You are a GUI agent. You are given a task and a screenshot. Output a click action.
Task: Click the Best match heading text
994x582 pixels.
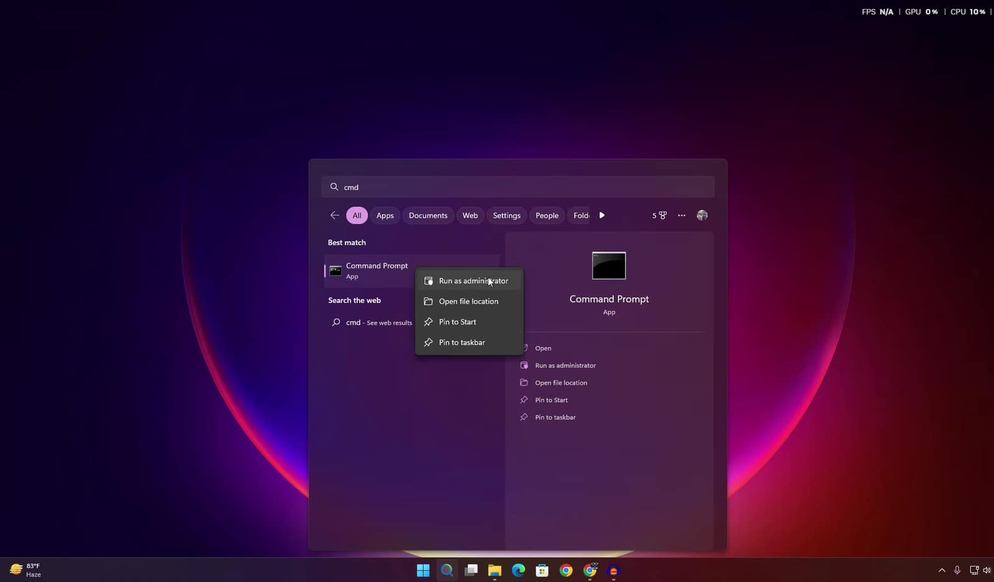(347, 243)
